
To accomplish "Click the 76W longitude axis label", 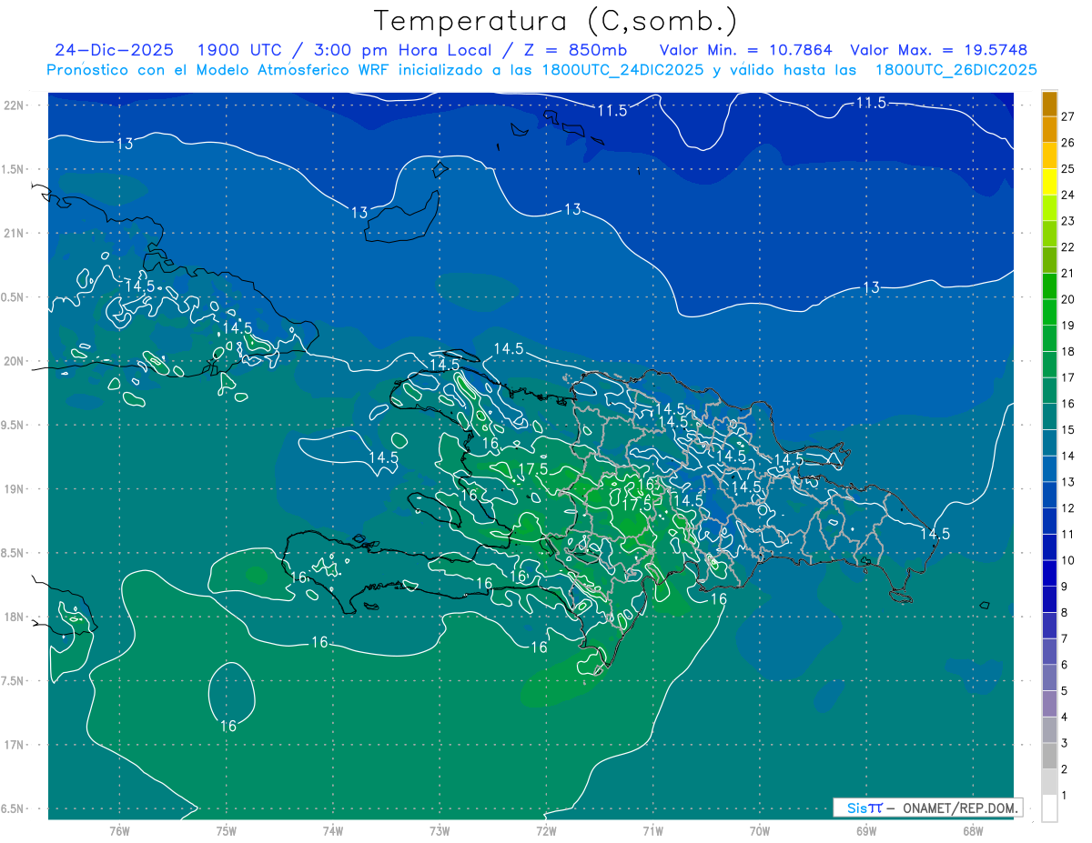I will [119, 830].
